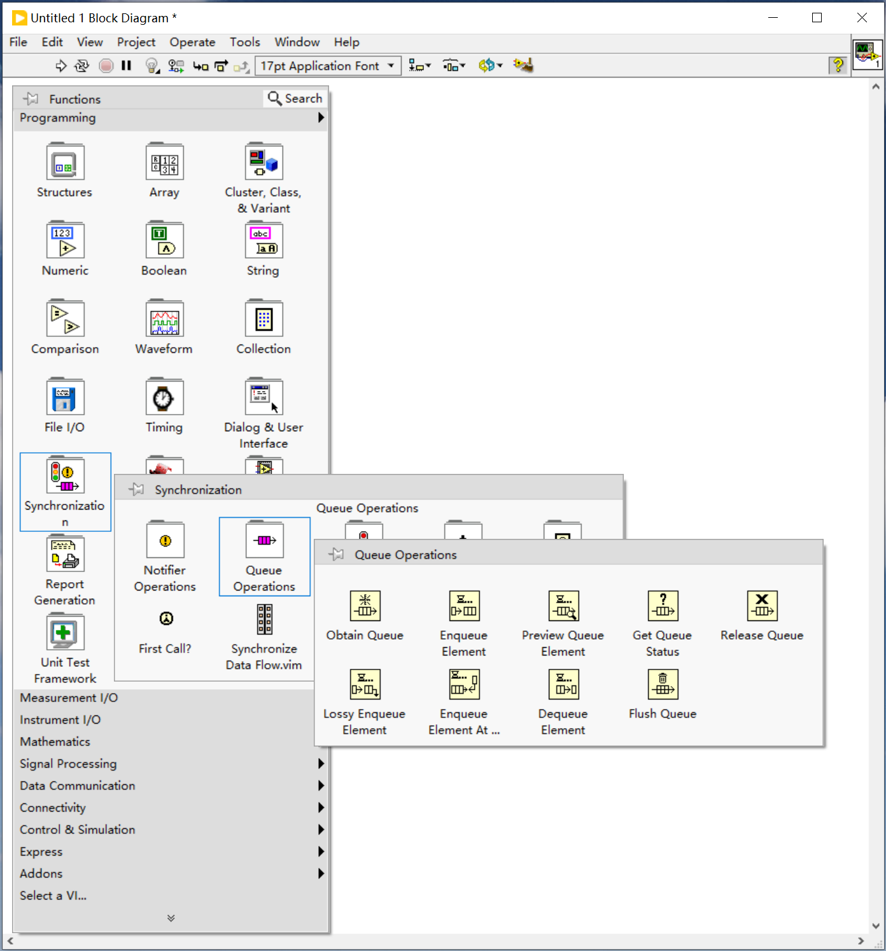Expand the Data Communication category

171,785
